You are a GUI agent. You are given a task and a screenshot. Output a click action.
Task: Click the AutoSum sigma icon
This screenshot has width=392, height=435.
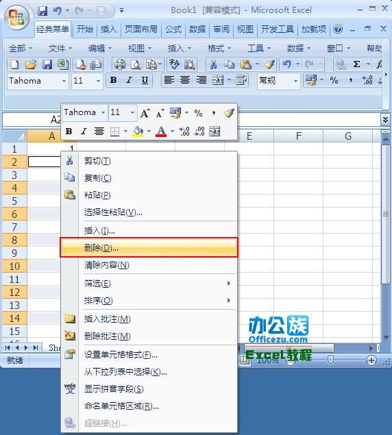click(356, 64)
